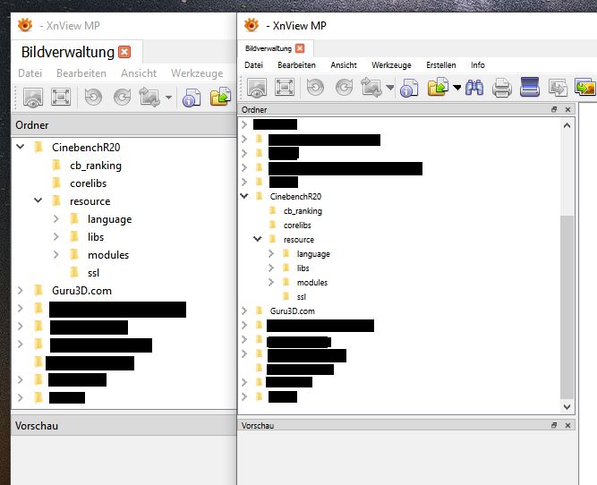Open Bearbeiten menu in right window
The height and width of the screenshot is (485, 597).
click(x=296, y=65)
